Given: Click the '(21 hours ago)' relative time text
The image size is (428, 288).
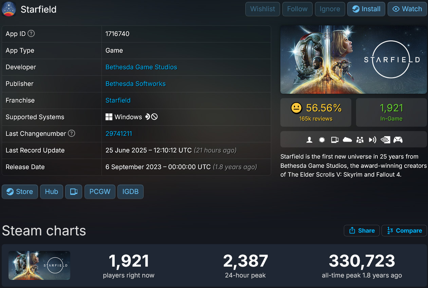Looking at the screenshot, I should (215, 150).
